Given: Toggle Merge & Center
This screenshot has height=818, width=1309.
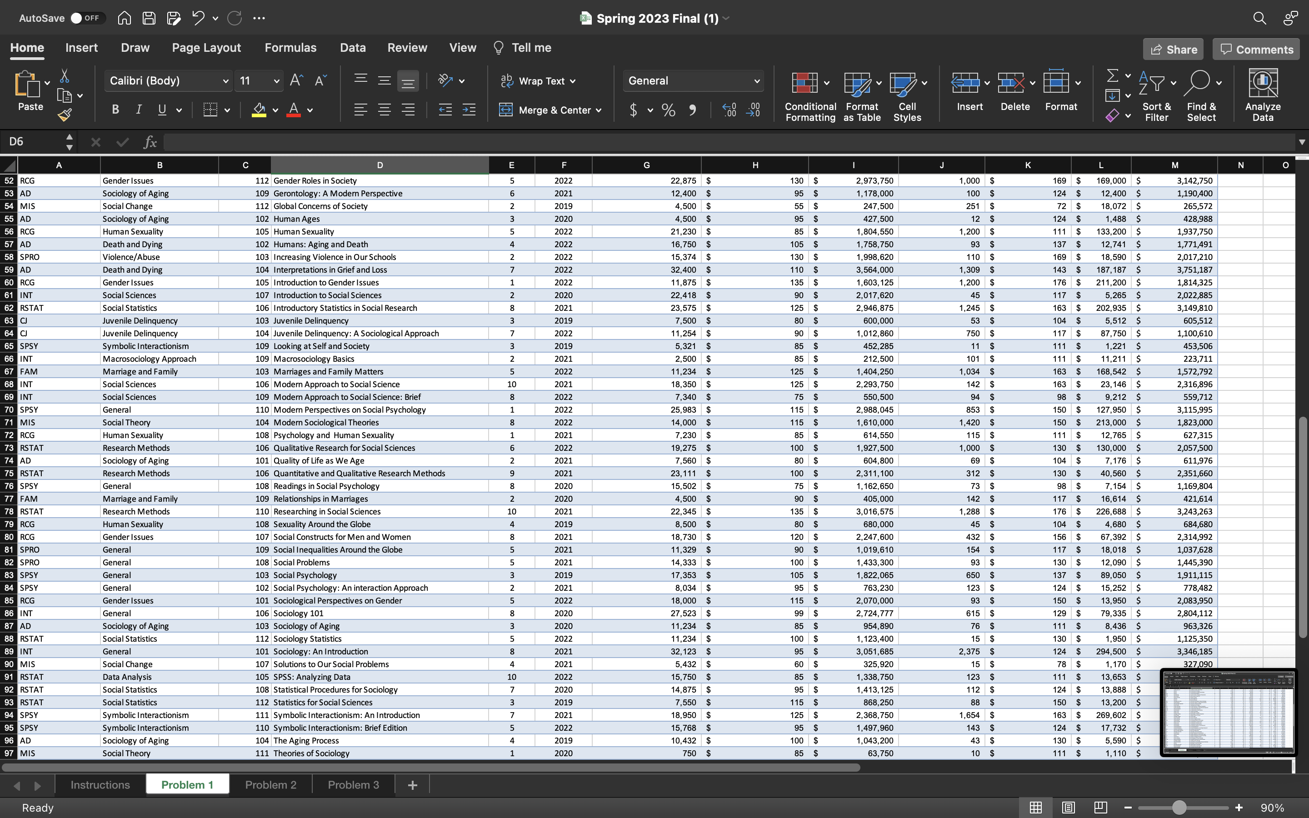Looking at the screenshot, I should pos(550,110).
